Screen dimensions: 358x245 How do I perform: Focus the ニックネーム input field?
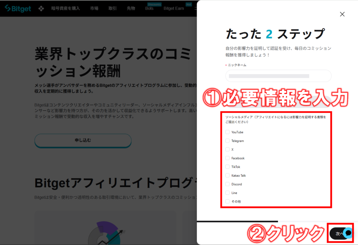278,76
